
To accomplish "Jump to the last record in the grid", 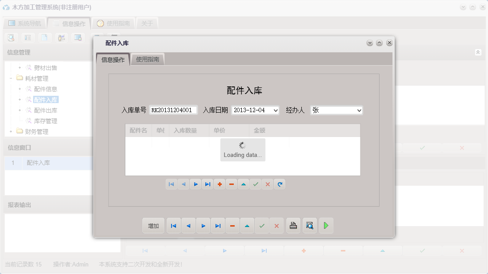I will tap(207, 184).
